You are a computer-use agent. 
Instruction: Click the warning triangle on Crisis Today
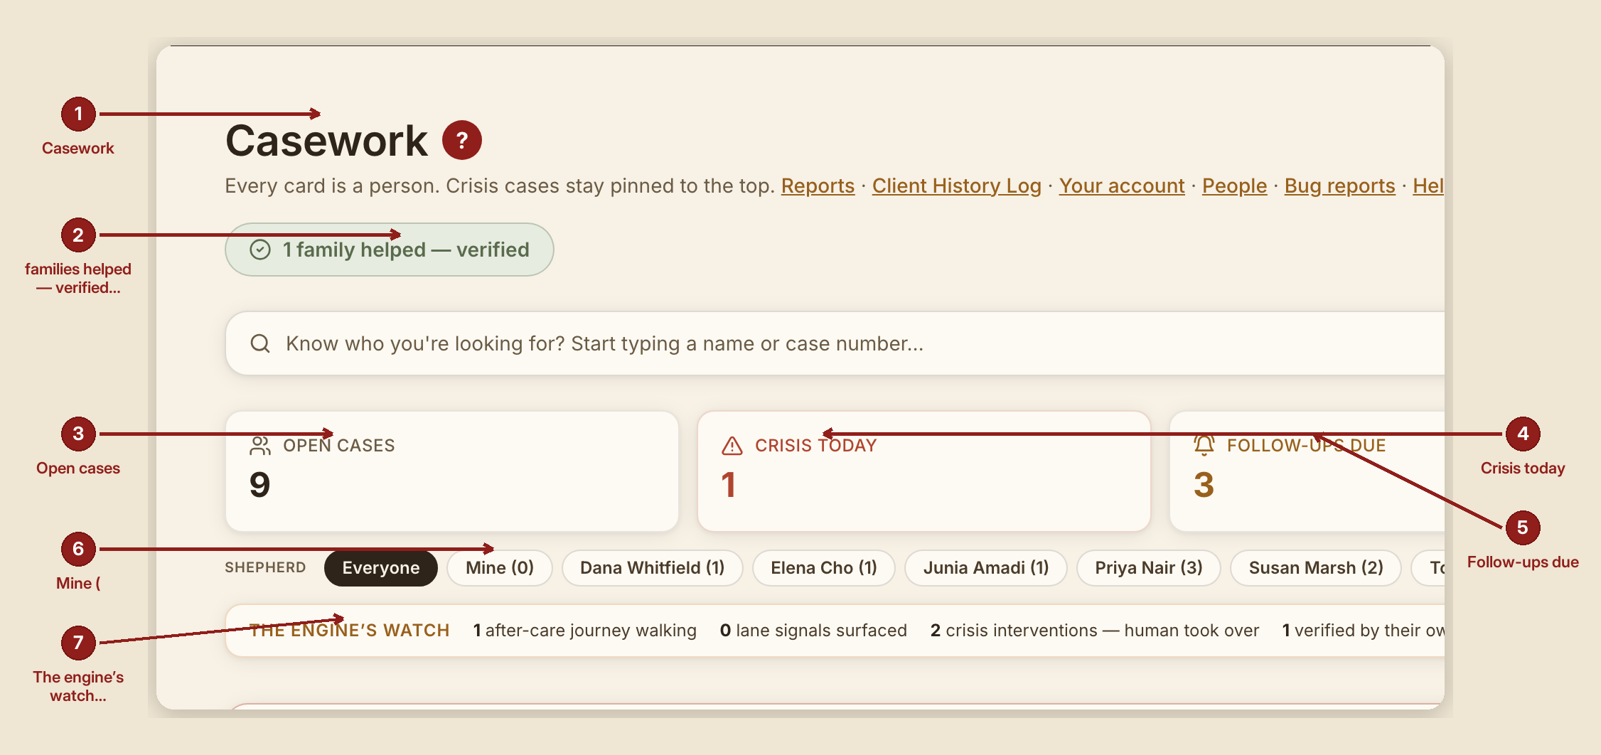pyautogui.click(x=732, y=446)
